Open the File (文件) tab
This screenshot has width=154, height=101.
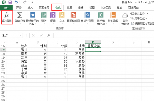point(6,8)
